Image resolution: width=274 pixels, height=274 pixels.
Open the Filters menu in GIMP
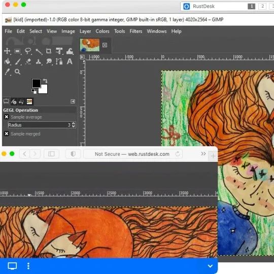(x=136, y=31)
